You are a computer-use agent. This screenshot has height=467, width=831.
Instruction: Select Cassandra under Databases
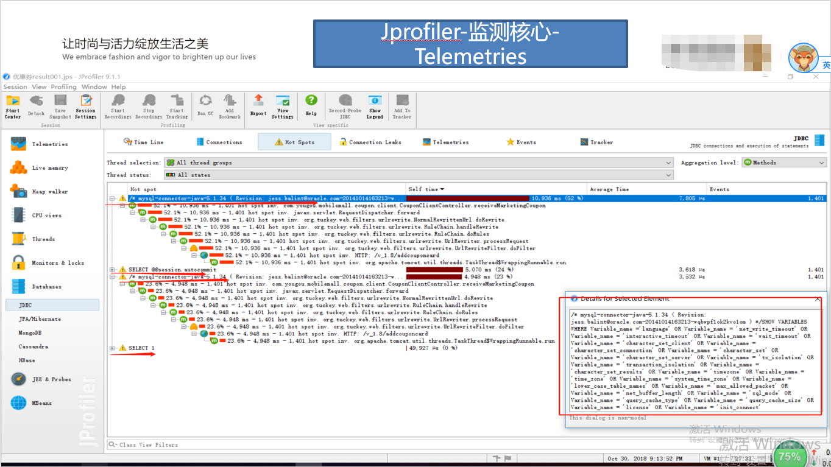pyautogui.click(x=33, y=347)
